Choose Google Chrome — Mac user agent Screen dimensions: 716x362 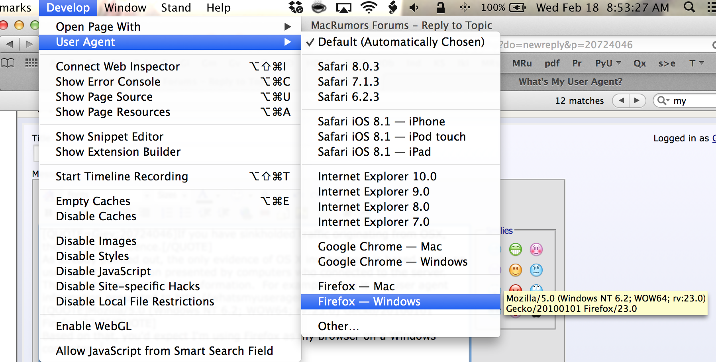click(401, 247)
